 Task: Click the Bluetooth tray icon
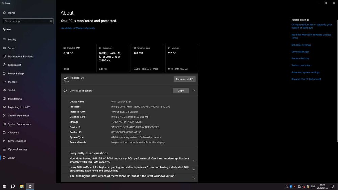291,186
